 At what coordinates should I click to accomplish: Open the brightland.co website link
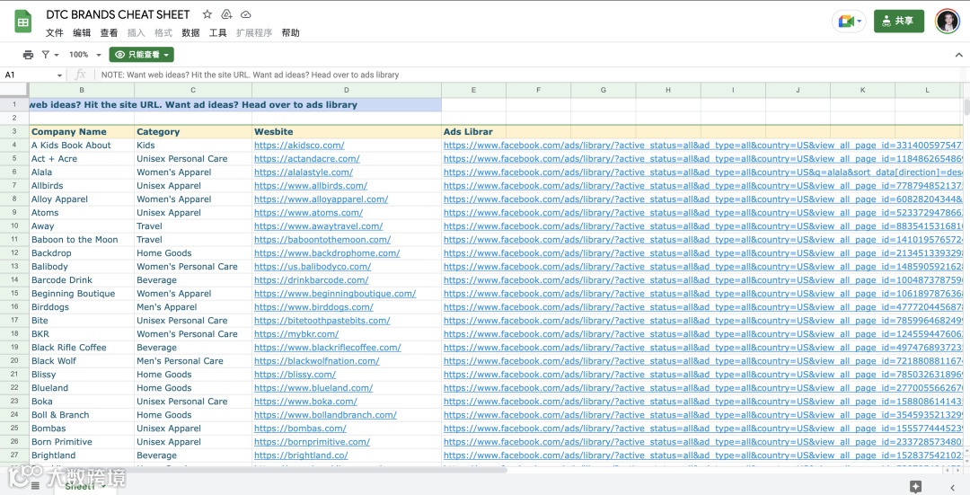[301, 455]
